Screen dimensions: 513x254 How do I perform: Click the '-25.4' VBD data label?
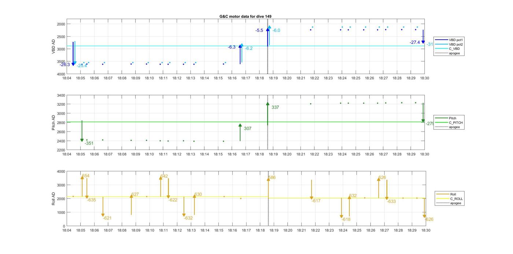point(82,66)
